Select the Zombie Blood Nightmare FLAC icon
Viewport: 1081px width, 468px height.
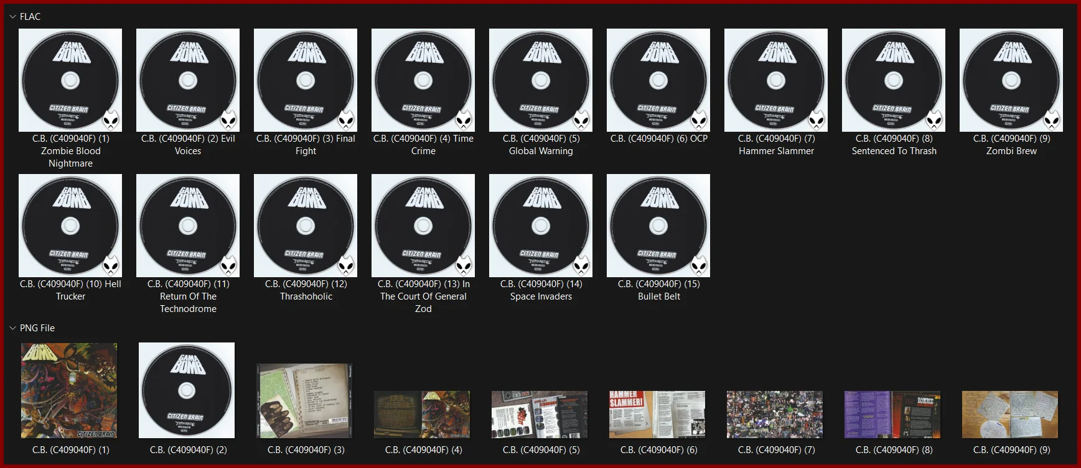pyautogui.click(x=70, y=80)
